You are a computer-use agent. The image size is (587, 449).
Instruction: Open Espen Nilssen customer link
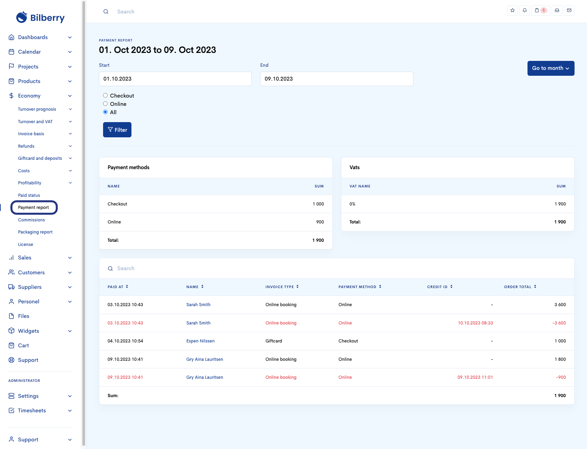[200, 341]
